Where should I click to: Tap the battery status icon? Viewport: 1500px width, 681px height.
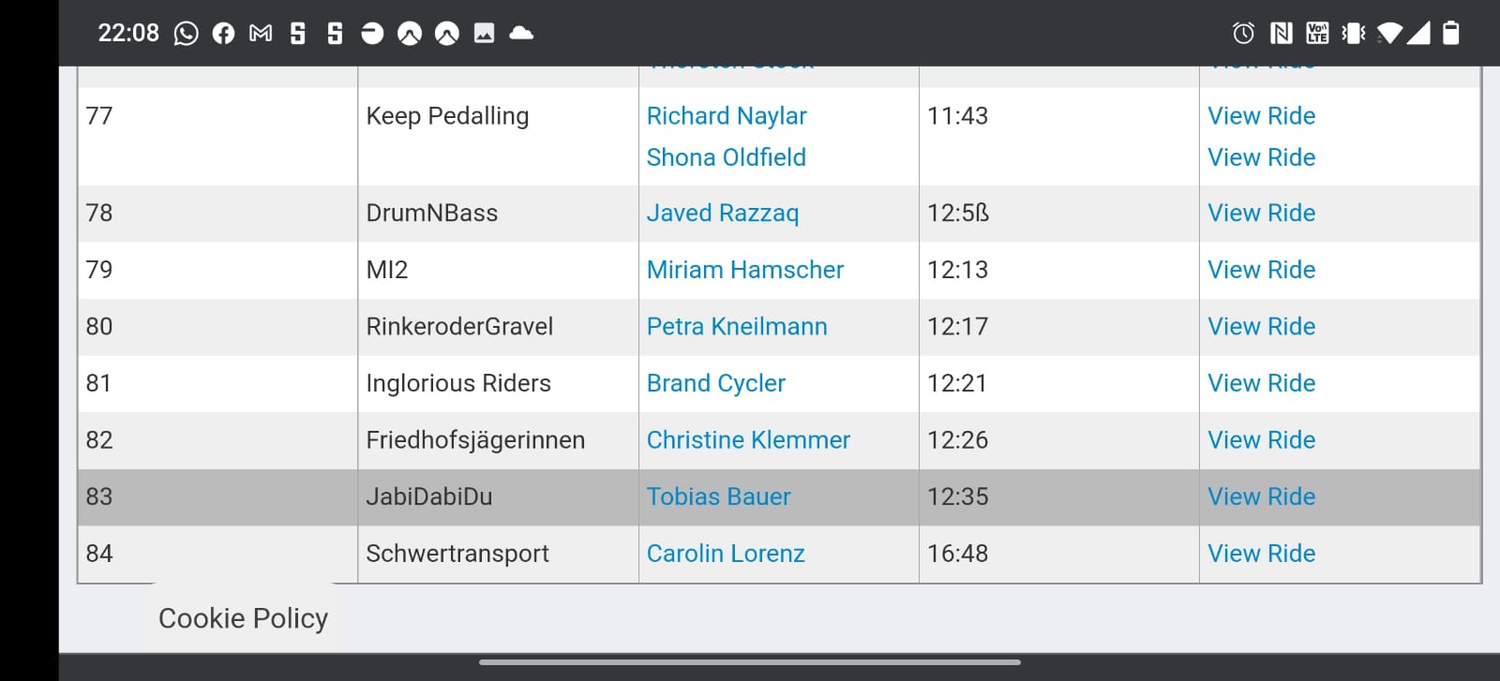1450,34
